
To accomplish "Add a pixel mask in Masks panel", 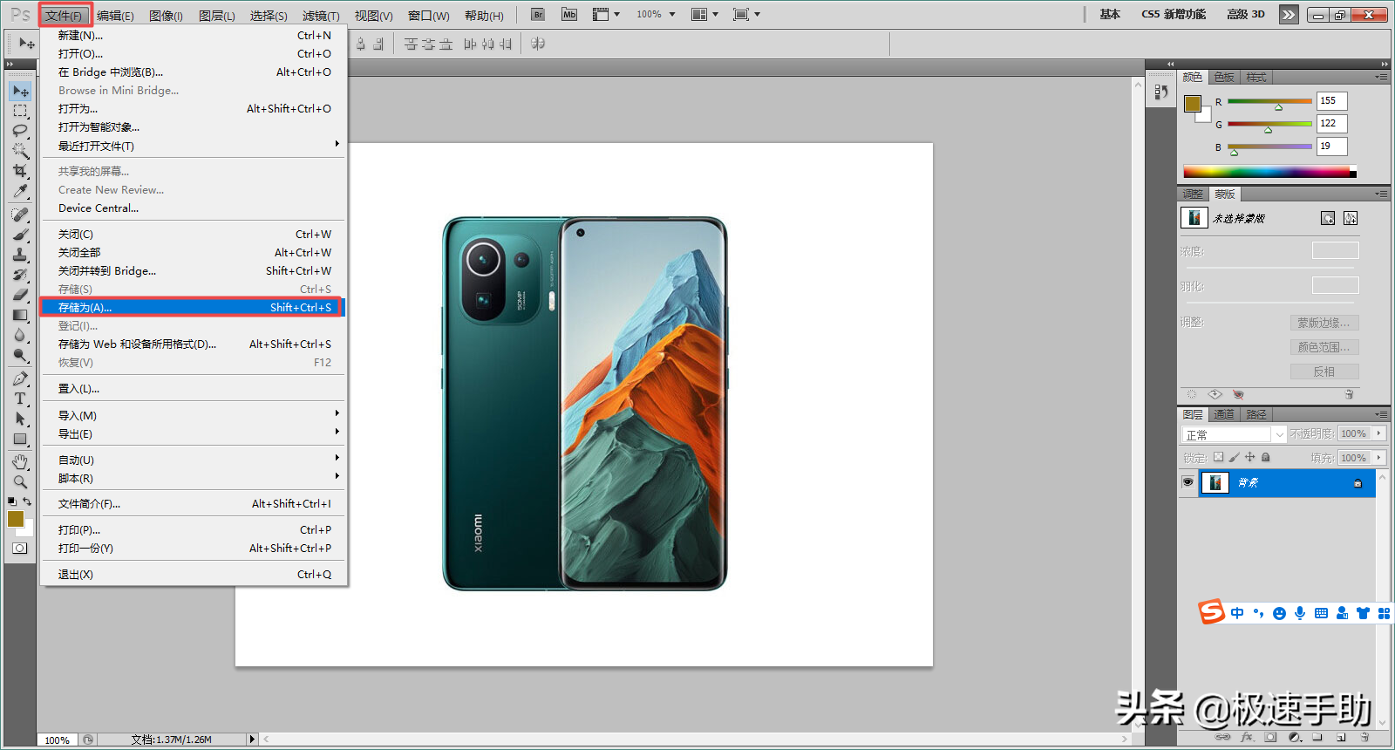I will (x=1328, y=218).
